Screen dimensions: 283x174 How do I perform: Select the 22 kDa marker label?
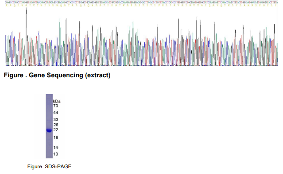pyautogui.click(x=56, y=130)
